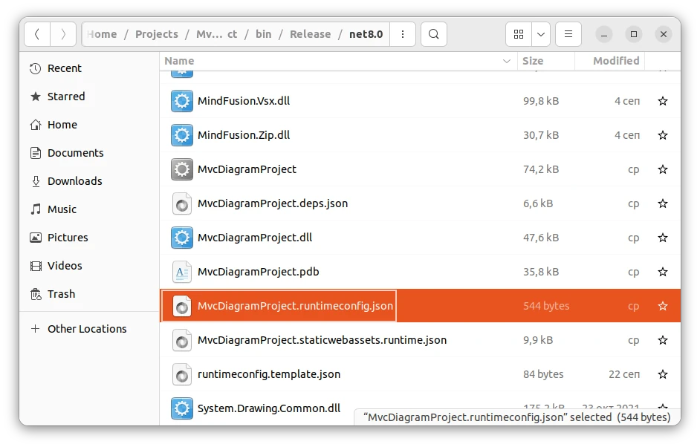This screenshot has width=700, height=447.
Task: Navigate back with the left arrow
Action: point(36,34)
